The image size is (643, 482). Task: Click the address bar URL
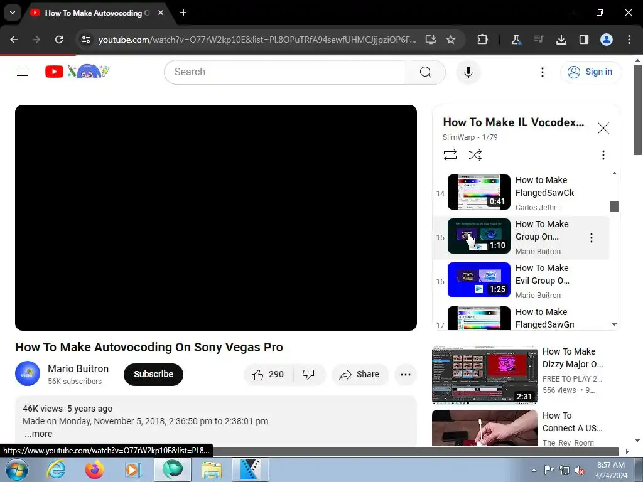click(257, 40)
